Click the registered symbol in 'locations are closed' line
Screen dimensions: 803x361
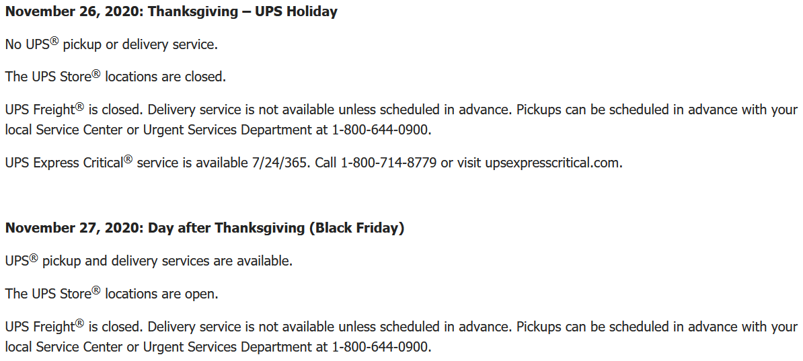click(95, 73)
